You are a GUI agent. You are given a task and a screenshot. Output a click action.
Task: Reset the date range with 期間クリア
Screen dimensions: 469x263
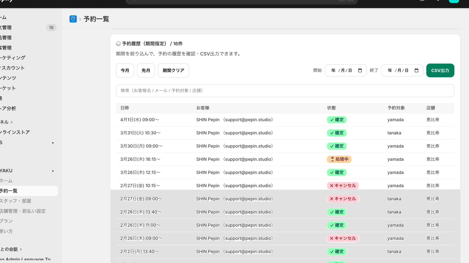click(173, 70)
